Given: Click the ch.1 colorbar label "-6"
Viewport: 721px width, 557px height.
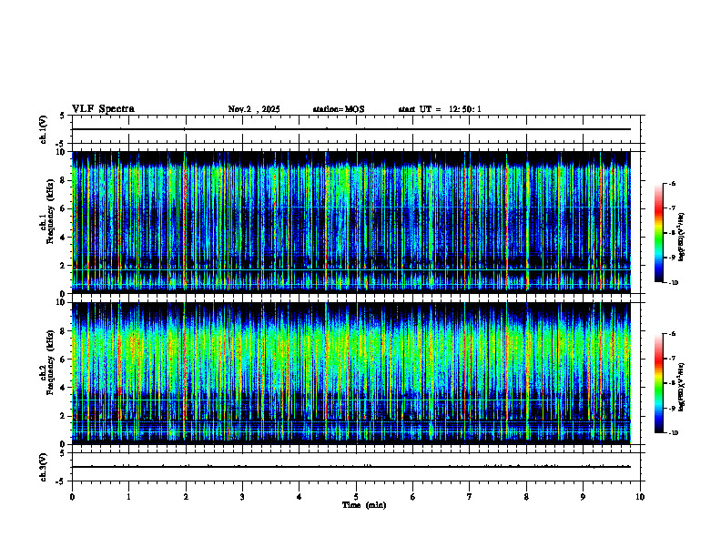Looking at the screenshot, I should coord(672,183).
